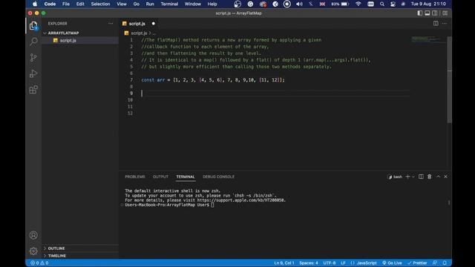Click the const arr declaration line
Screen dimensions: 475x267
click(213, 80)
